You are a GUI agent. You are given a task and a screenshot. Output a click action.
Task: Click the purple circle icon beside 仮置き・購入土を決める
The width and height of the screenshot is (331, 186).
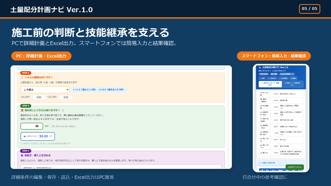(x=22, y=156)
